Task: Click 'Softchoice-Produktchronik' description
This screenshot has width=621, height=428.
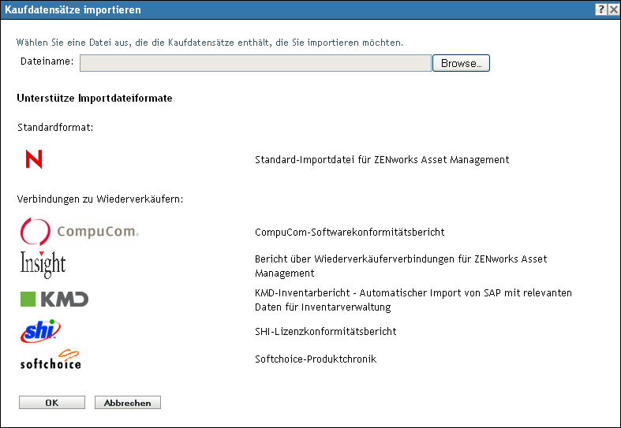Action: coord(316,359)
